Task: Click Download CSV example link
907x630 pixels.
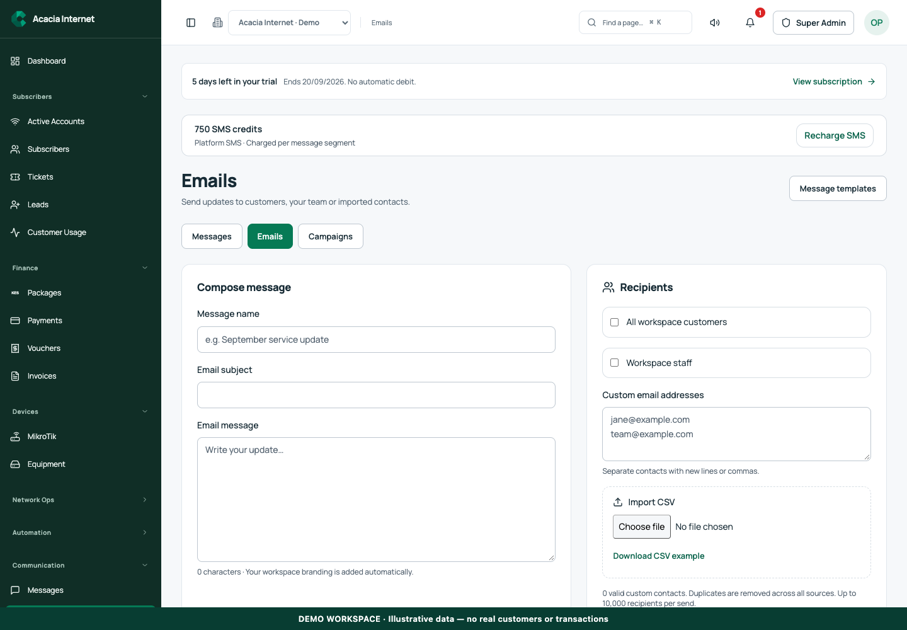Action: 659,556
